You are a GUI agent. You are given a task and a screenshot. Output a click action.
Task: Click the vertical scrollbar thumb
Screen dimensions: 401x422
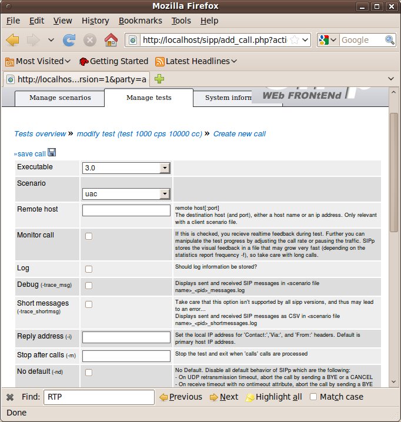coord(394,172)
